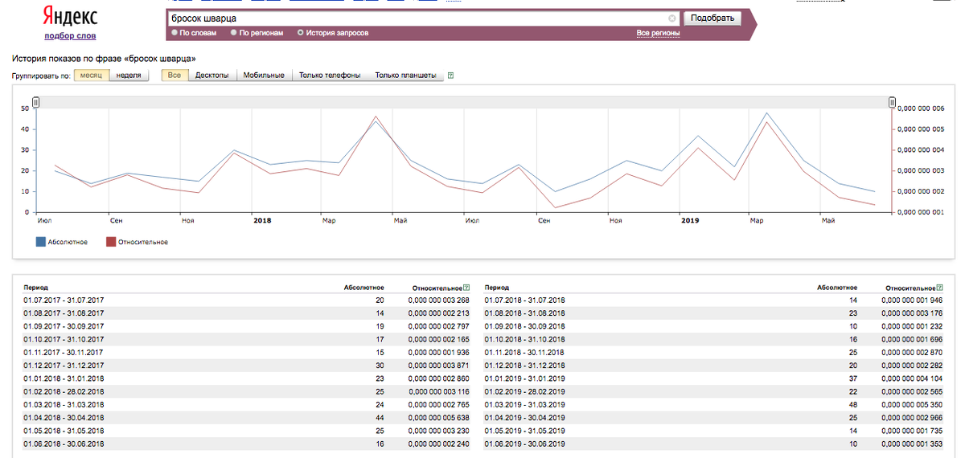Grab the left chart range slider handle

click(35, 102)
